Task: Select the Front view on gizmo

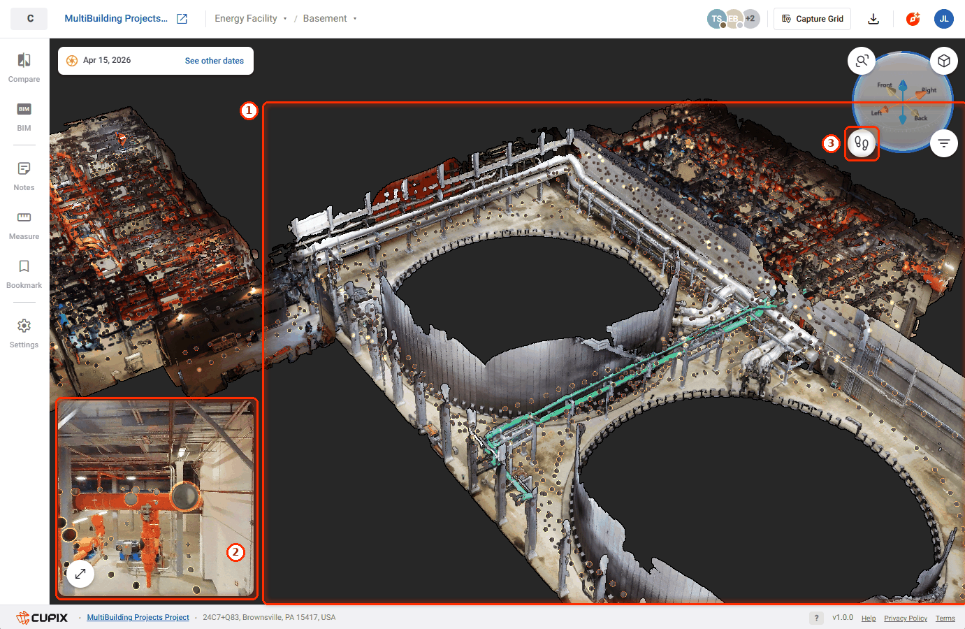Action: tap(885, 85)
